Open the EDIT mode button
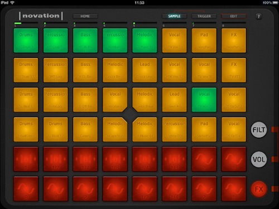 tap(234, 16)
